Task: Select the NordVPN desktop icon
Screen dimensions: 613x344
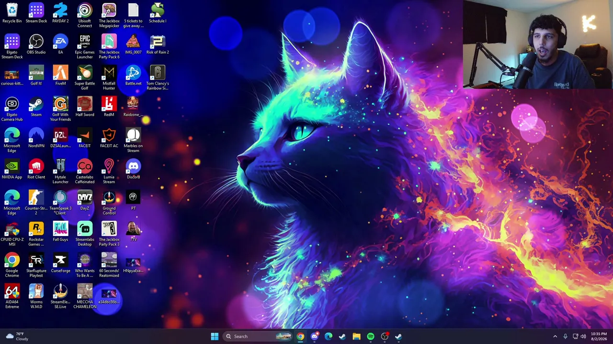Action: (x=36, y=138)
